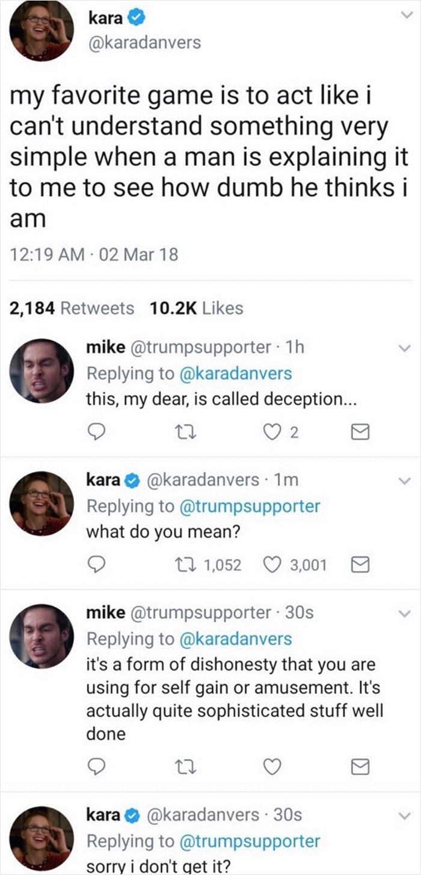Share kara's "what do you mean?" via message
Image resolution: width=421 pixels, height=875 pixels.
[359, 565]
